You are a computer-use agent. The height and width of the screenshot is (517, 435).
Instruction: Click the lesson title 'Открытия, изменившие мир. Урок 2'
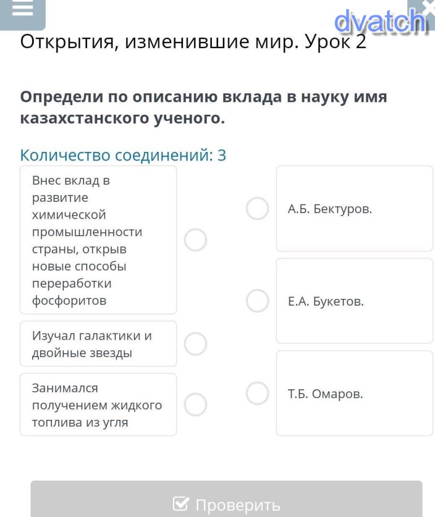(x=193, y=41)
